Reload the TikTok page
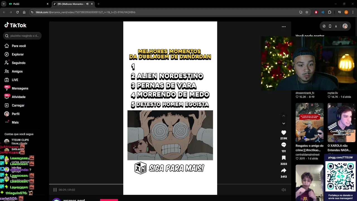 (17, 12)
